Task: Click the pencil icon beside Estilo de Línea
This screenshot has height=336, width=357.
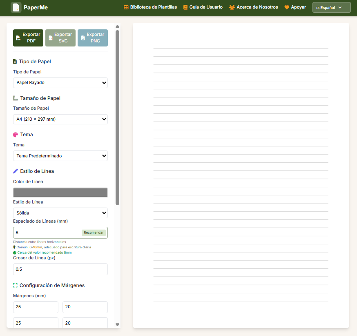Action: click(x=16, y=171)
